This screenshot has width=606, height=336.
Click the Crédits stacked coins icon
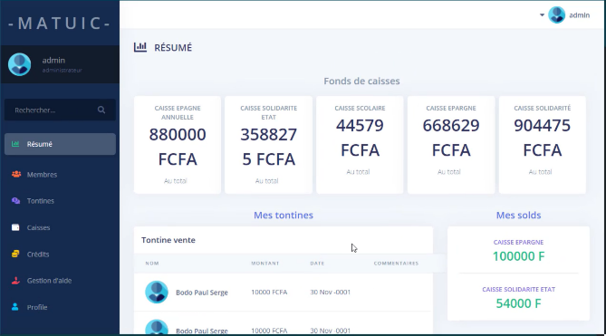click(x=15, y=254)
